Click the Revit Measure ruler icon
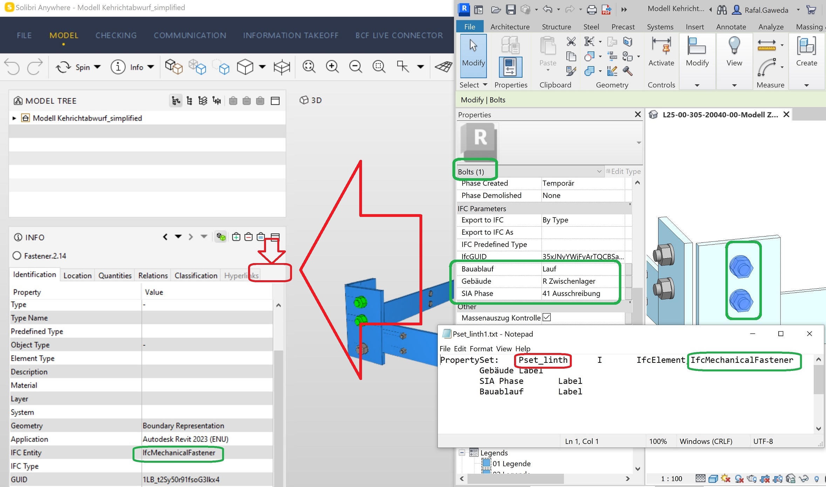 (766, 45)
